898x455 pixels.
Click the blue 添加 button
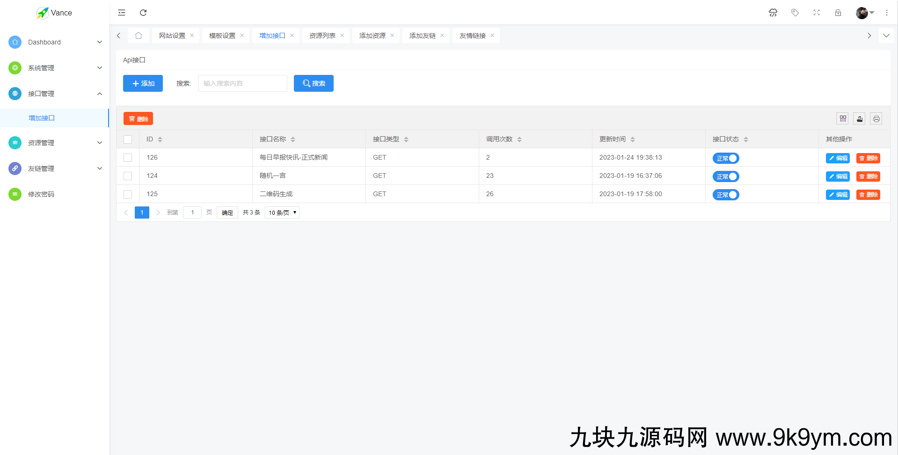143,83
